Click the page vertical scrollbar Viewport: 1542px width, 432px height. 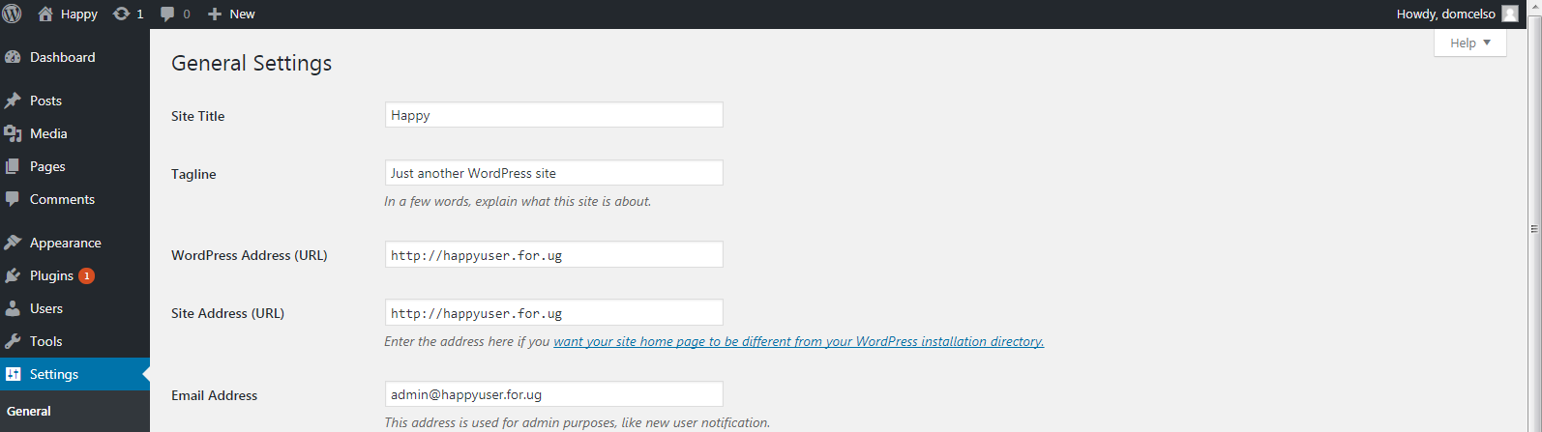point(1534,230)
